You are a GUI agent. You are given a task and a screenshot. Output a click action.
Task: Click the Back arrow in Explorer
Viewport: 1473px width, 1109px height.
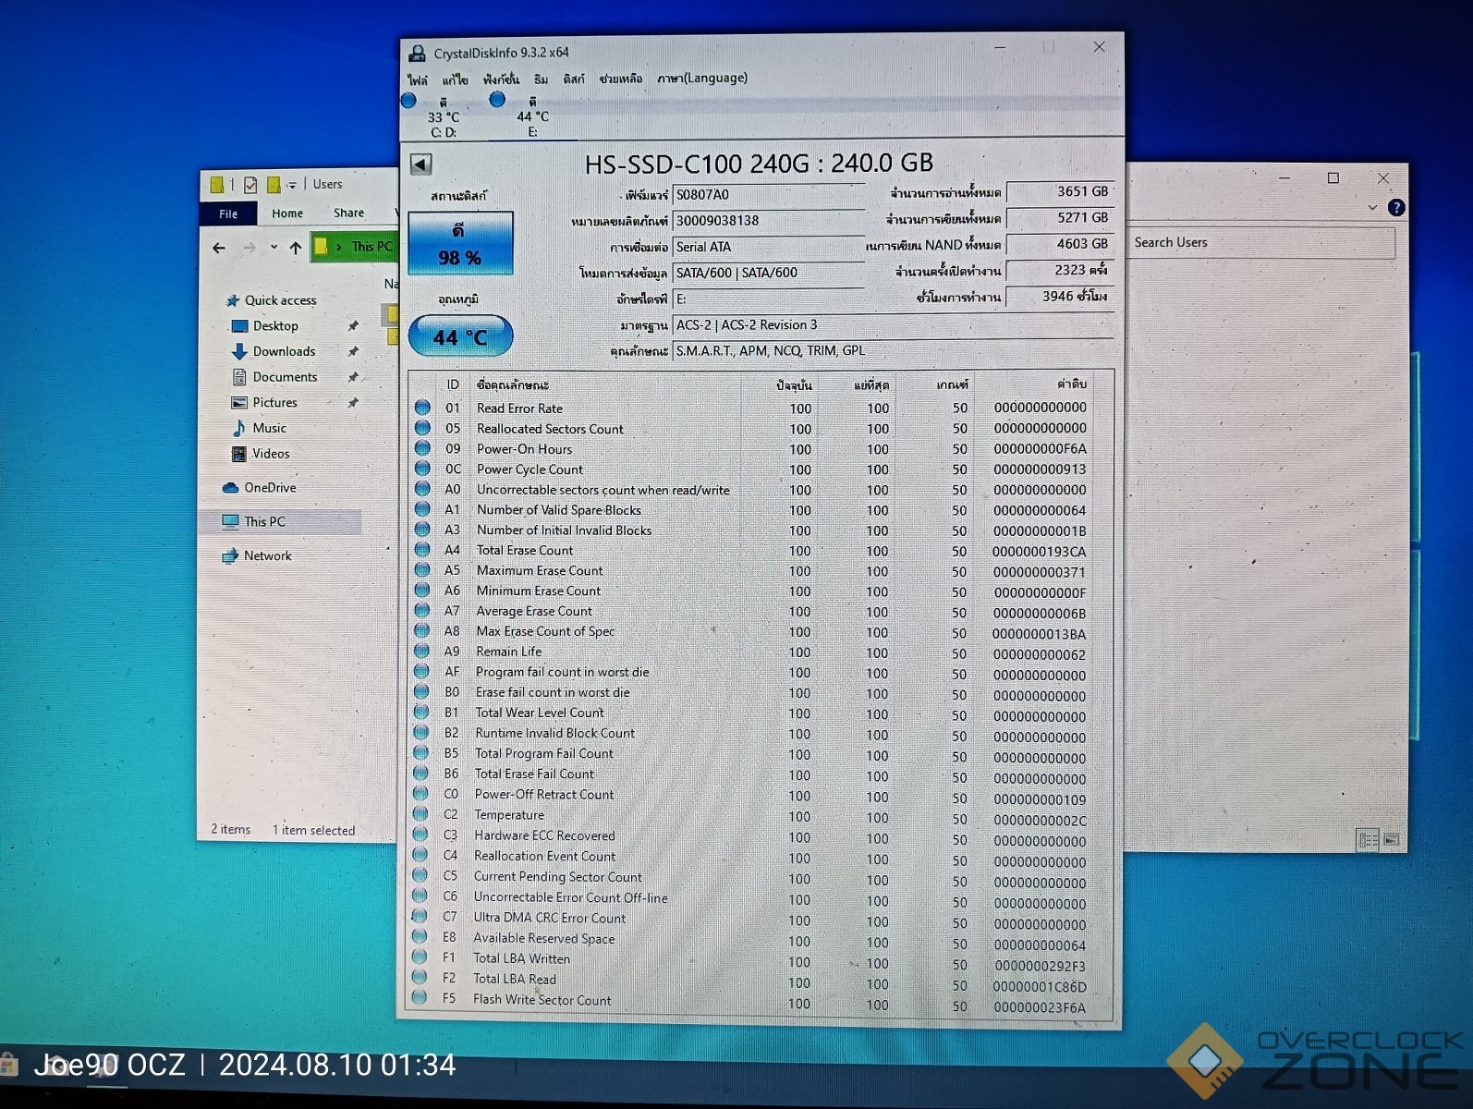click(219, 248)
